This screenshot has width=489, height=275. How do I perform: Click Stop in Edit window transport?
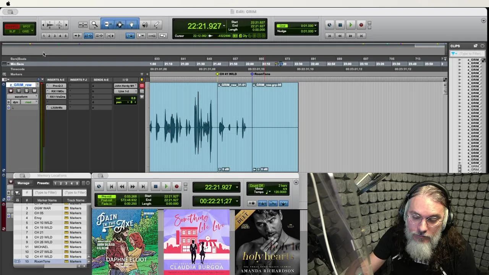(x=340, y=25)
